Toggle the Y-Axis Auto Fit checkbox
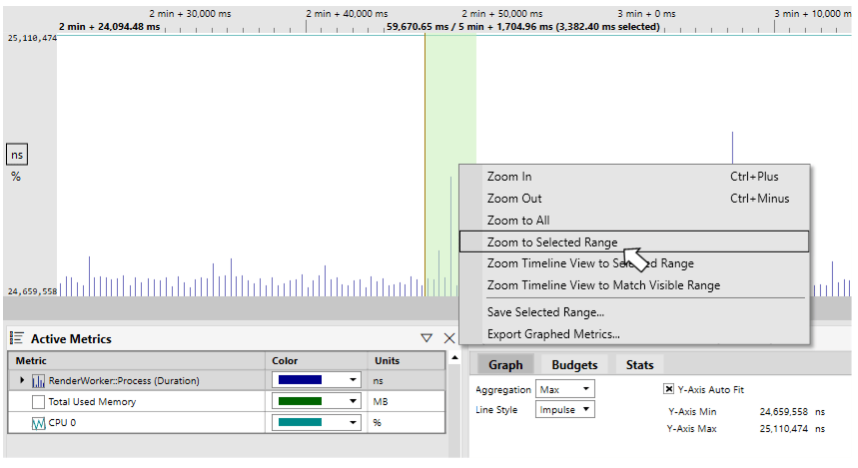 tap(668, 389)
